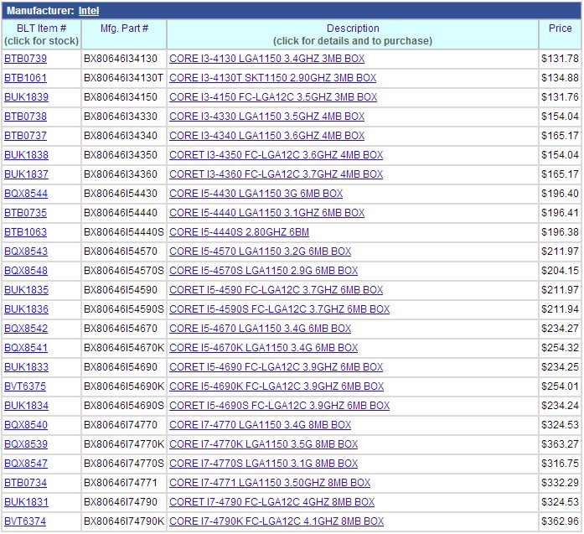Open BLT item BVT6375

[x=25, y=386]
